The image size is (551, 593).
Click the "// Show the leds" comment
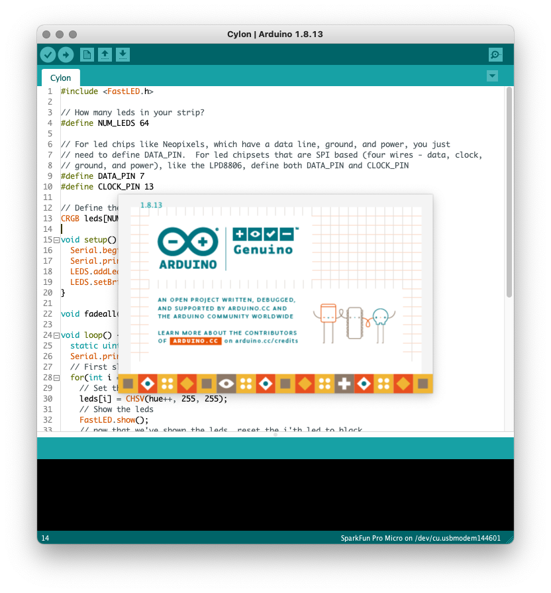click(x=117, y=409)
